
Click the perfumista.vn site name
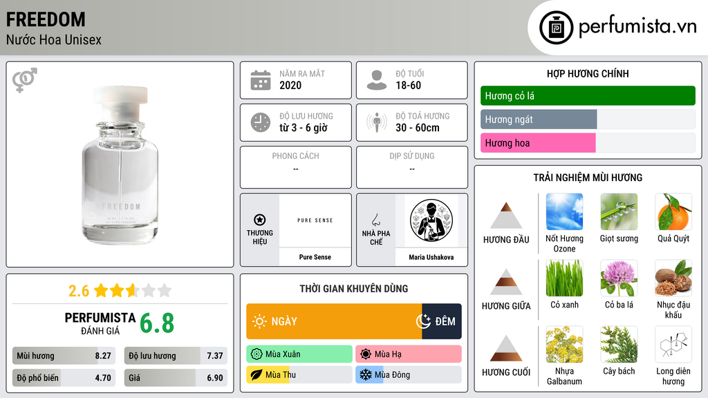637,26
